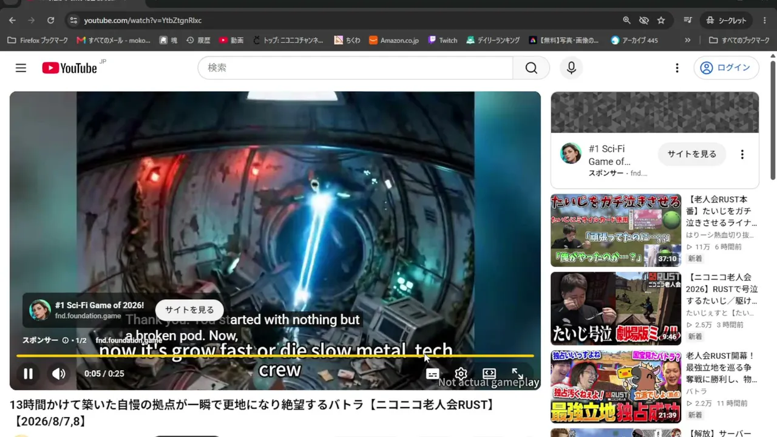The image size is (777, 437).
Task: Click the シークレット incognito button
Action: [x=726, y=20]
